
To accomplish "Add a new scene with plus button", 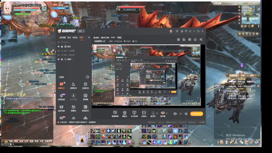I will coord(89,37).
